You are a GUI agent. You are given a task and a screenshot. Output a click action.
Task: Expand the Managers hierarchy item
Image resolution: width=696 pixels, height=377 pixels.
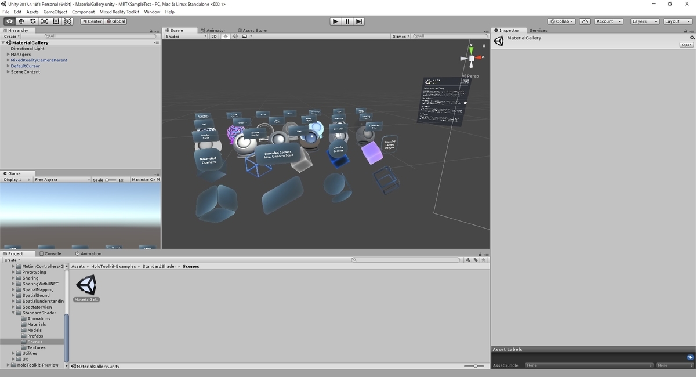8,55
